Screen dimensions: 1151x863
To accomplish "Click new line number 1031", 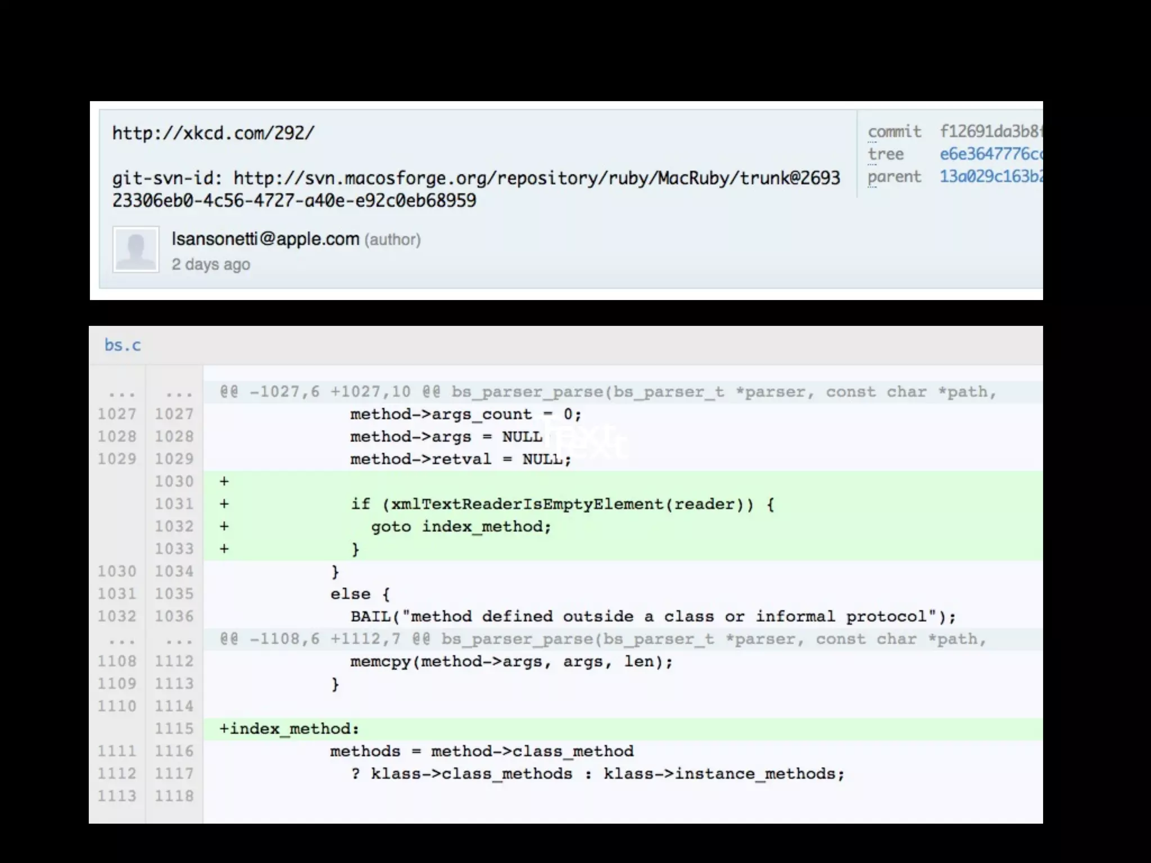I will (174, 504).
